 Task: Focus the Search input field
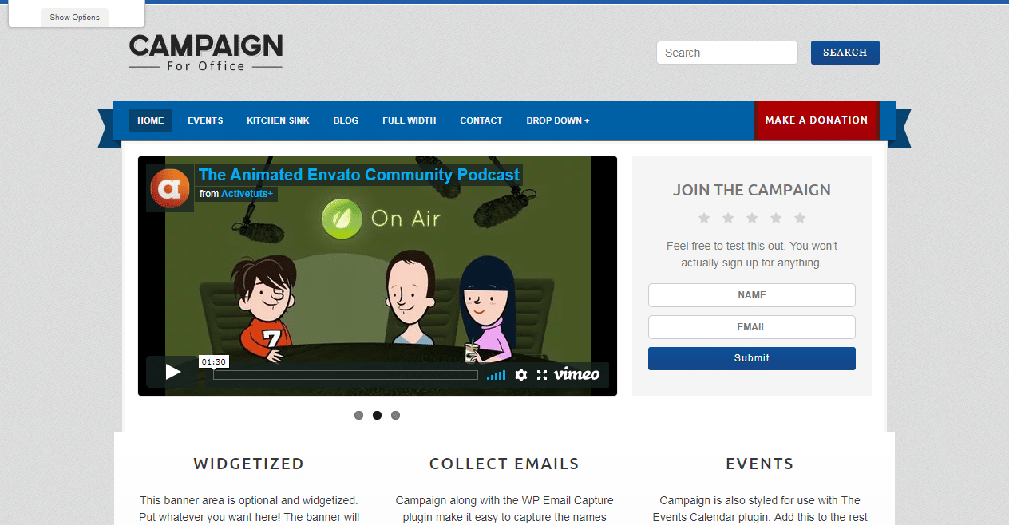726,53
